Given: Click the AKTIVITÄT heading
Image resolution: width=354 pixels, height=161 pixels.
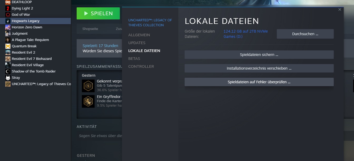Looking at the screenshot, I should (x=87, y=127).
